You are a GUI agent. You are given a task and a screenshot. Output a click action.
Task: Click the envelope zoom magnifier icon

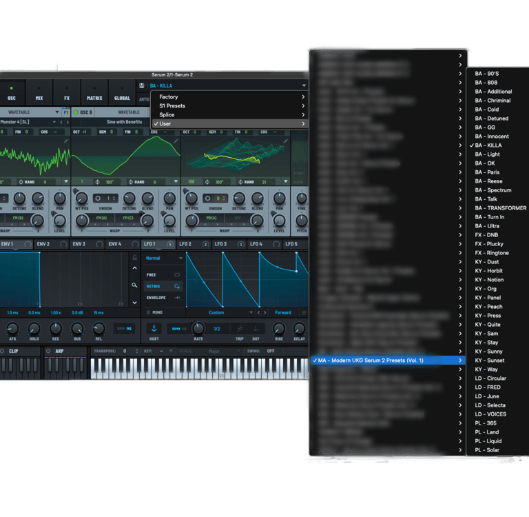coord(134,285)
